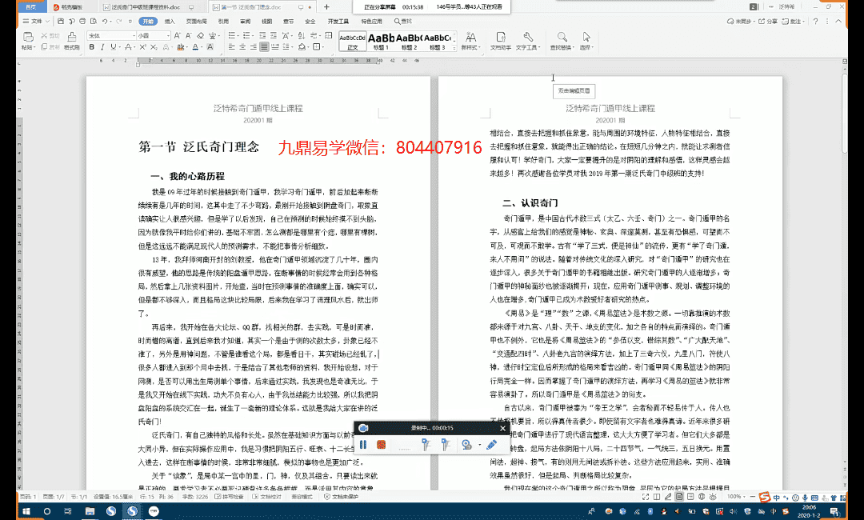Toggle the spell check option in status bar
This screenshot has width=864, height=520.
point(228,497)
